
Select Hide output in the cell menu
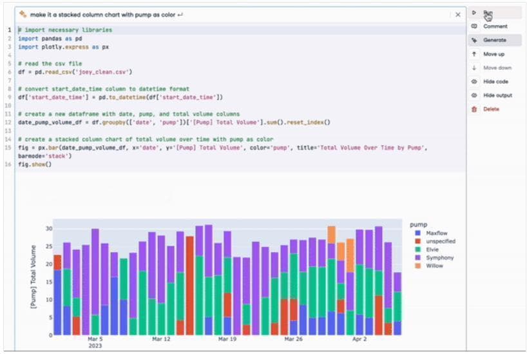[x=495, y=95]
